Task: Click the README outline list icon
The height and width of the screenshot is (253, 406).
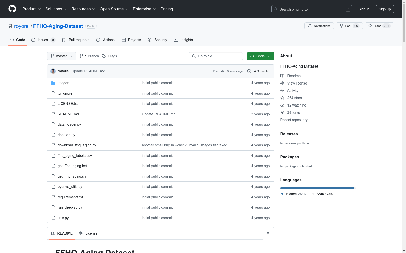Action: point(267,234)
